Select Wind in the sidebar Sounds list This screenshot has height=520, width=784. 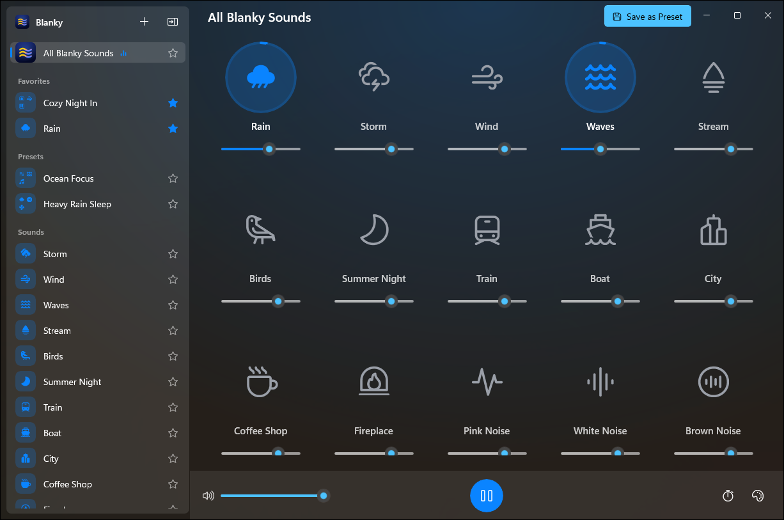(98, 280)
